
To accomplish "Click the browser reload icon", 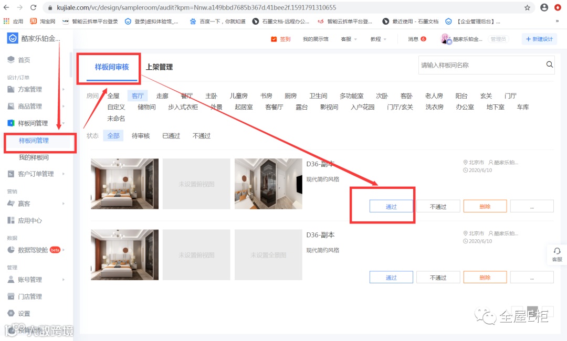I will pyautogui.click(x=33, y=7).
